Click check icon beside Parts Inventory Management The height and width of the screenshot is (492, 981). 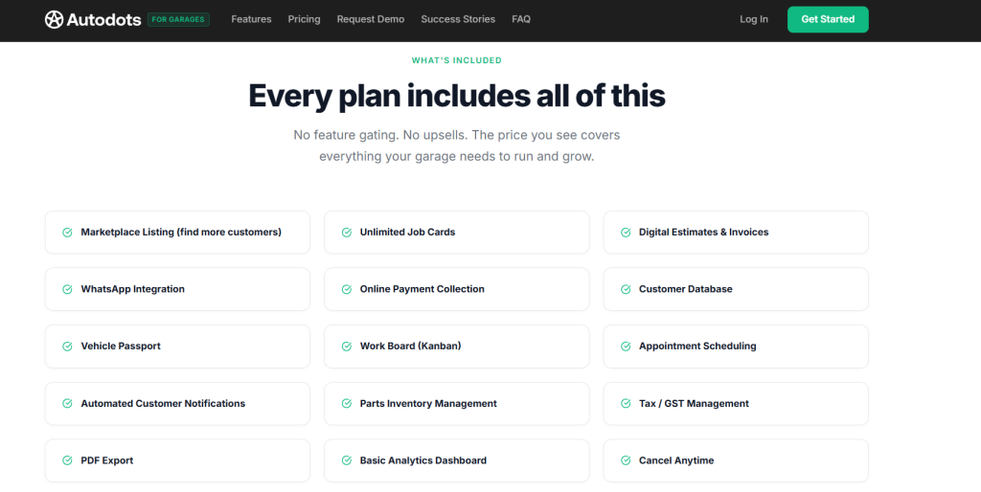346,404
